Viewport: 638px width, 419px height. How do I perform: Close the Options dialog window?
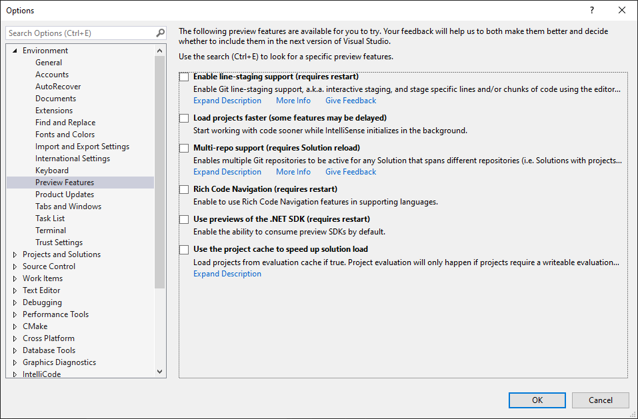(622, 10)
